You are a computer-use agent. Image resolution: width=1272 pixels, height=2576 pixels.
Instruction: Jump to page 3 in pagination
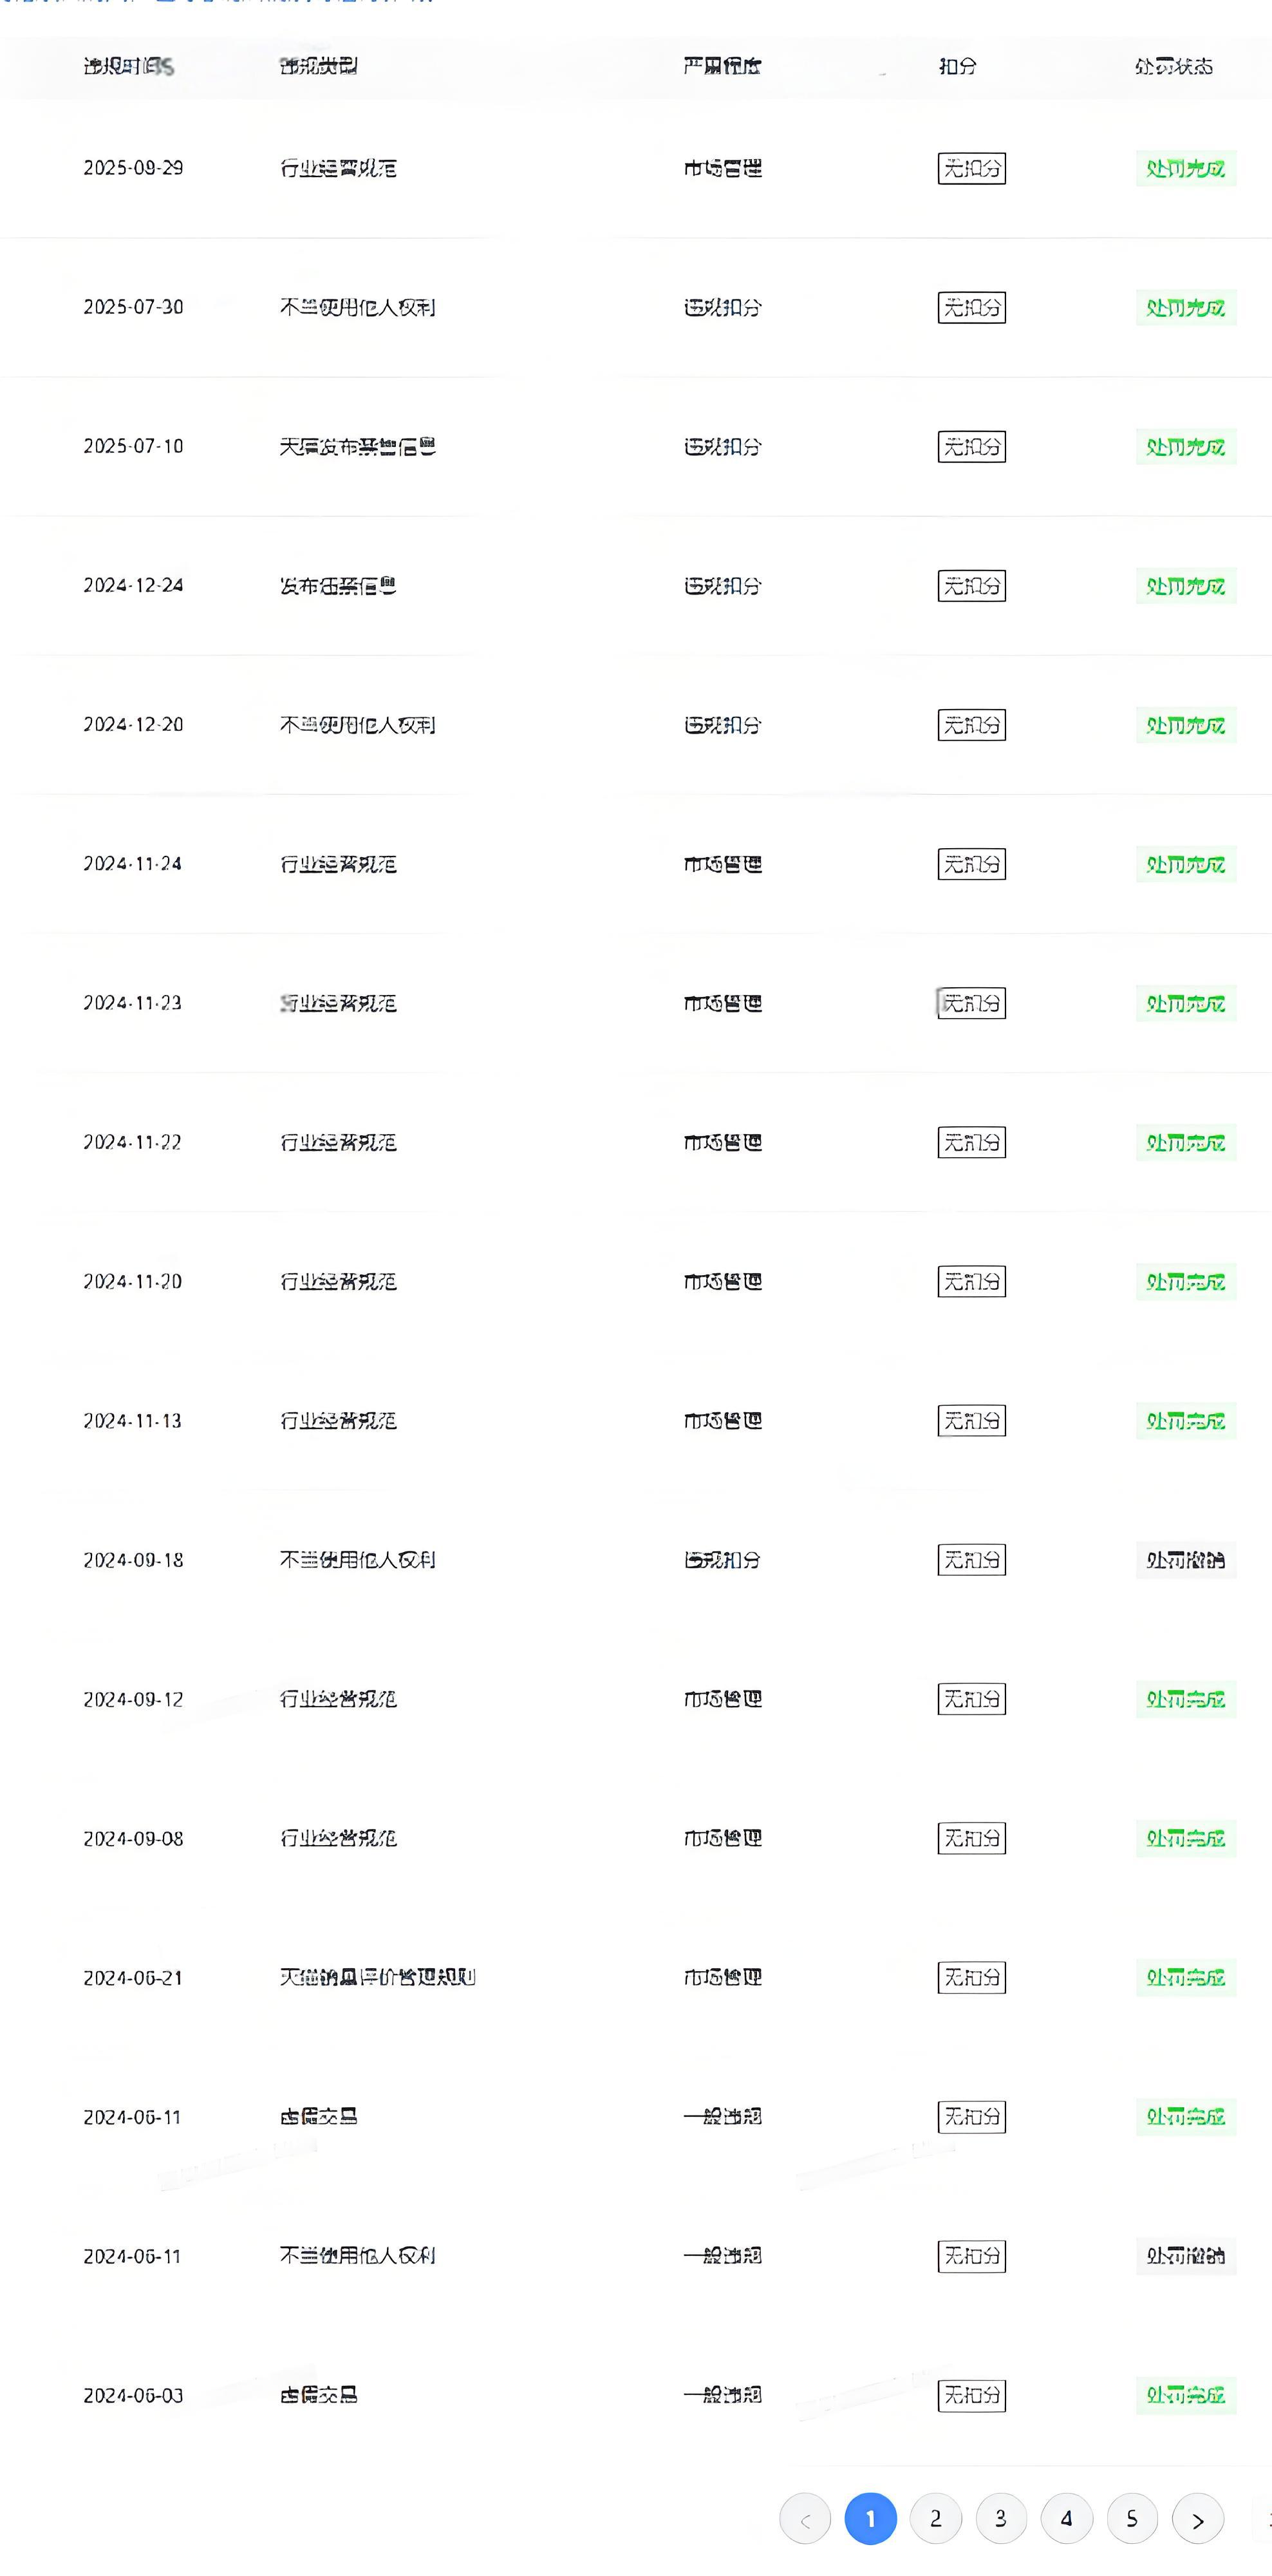click(1000, 2518)
